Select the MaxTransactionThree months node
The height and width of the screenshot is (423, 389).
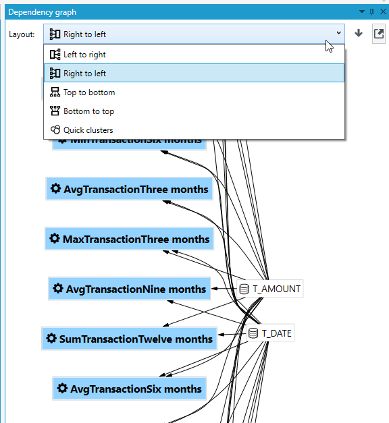[x=130, y=239]
